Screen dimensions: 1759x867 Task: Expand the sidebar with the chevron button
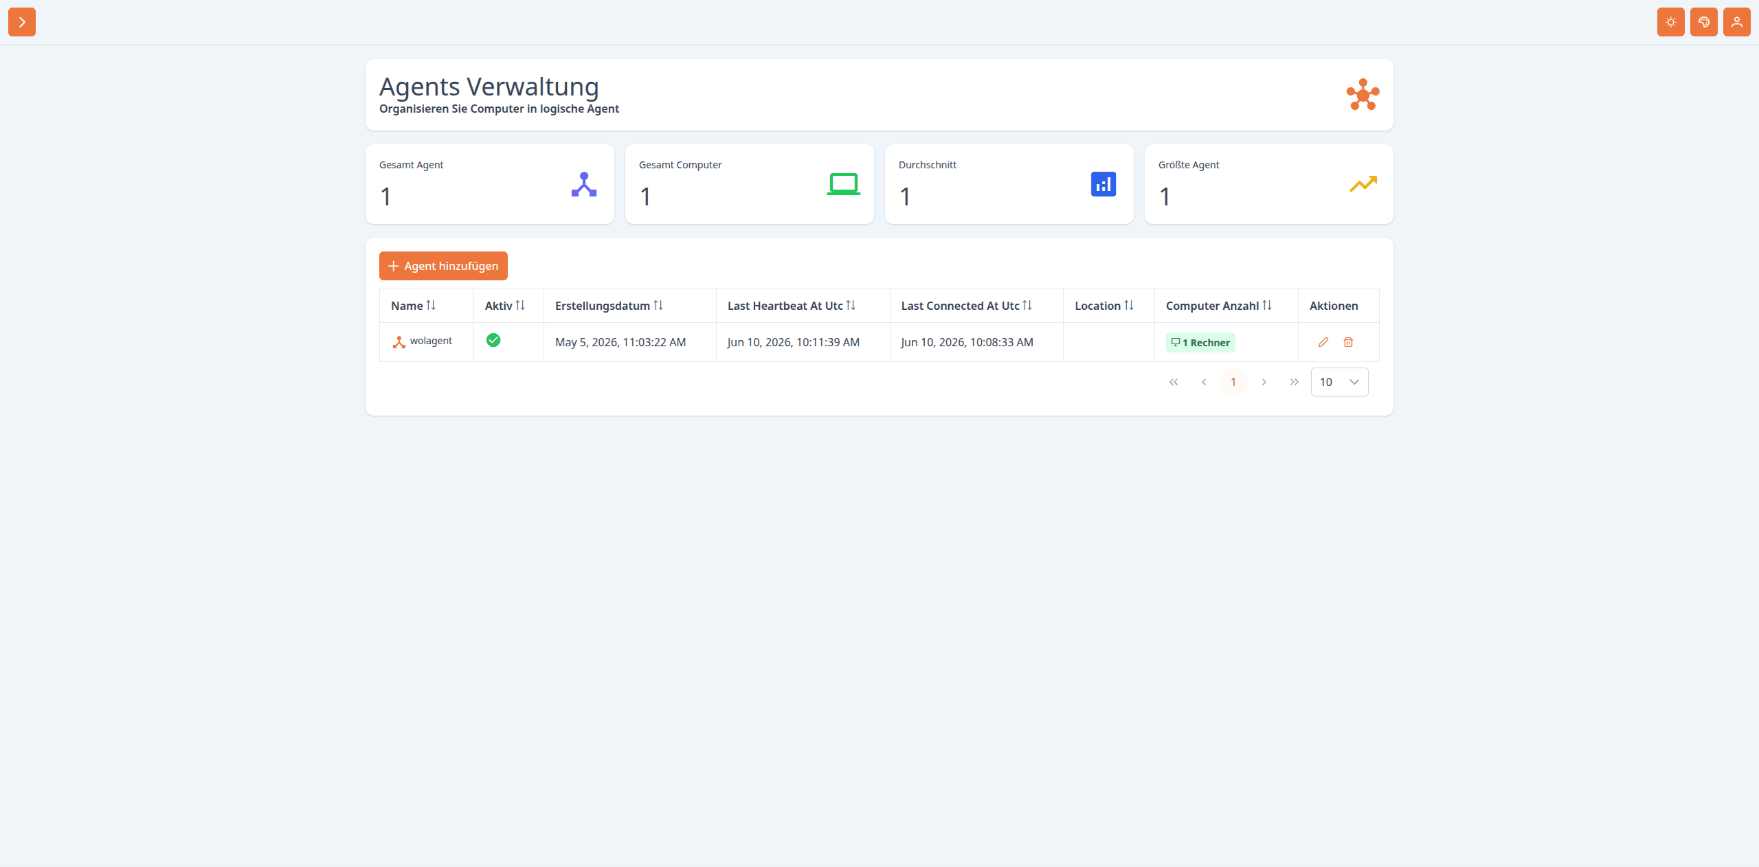(x=22, y=22)
